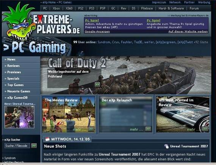Click the green arrow on The Movies Review tile

coord(91,129)
